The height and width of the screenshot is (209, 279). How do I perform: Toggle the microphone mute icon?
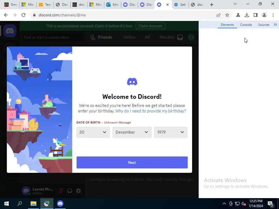(61, 191)
